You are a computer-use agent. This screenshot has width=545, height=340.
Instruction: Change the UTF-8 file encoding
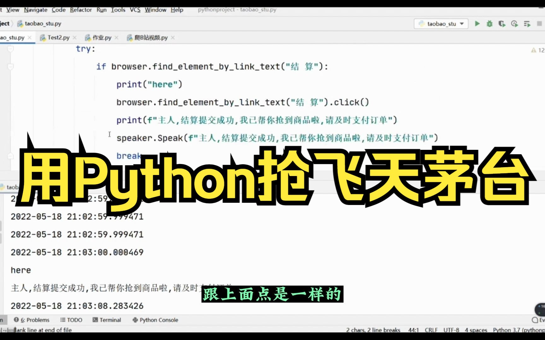coord(452,330)
